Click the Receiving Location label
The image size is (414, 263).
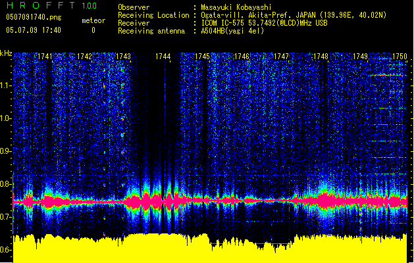click(x=153, y=15)
